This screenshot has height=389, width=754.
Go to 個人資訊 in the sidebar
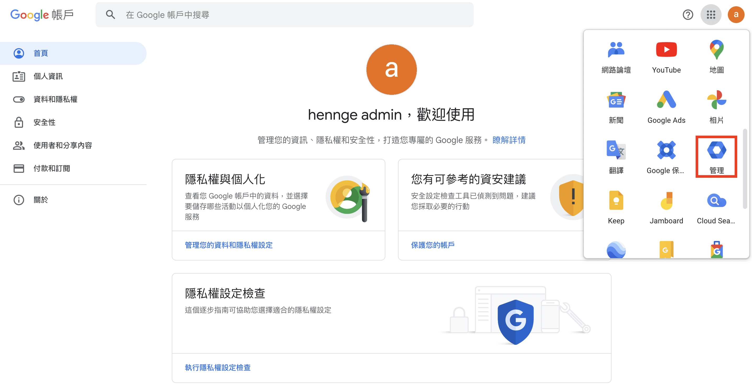73,76
